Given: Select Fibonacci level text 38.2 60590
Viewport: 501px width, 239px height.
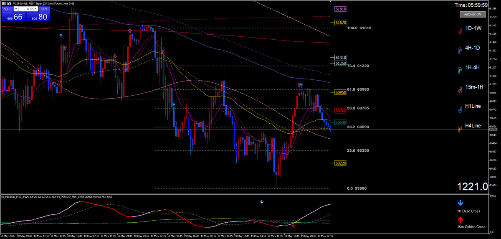Looking at the screenshot, I should coord(358,127).
